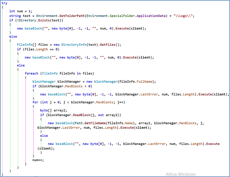The height and width of the screenshot is (177, 230).
Task: Click the 'foreach' keyword
Action: pos(32,73)
